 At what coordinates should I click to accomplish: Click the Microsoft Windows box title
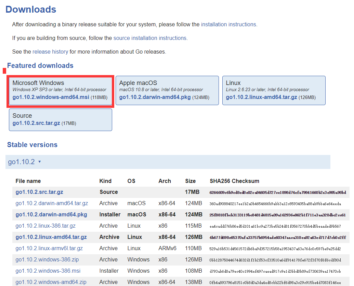tap(38, 83)
